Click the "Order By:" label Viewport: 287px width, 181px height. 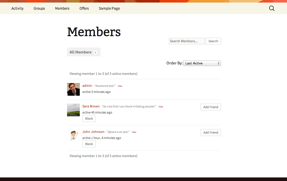point(174,63)
